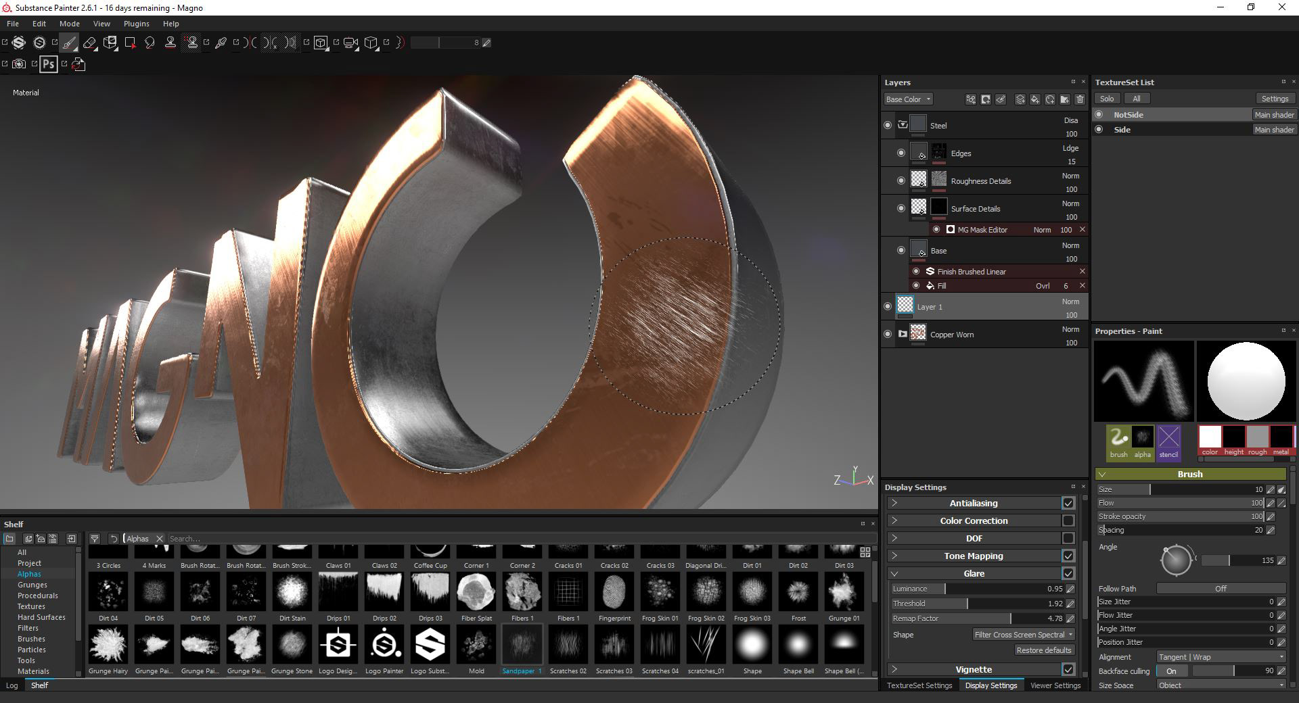Screen dimensions: 1299x703
Task: Remove Finish Brushed Linear effect with X
Action: pyautogui.click(x=1082, y=271)
